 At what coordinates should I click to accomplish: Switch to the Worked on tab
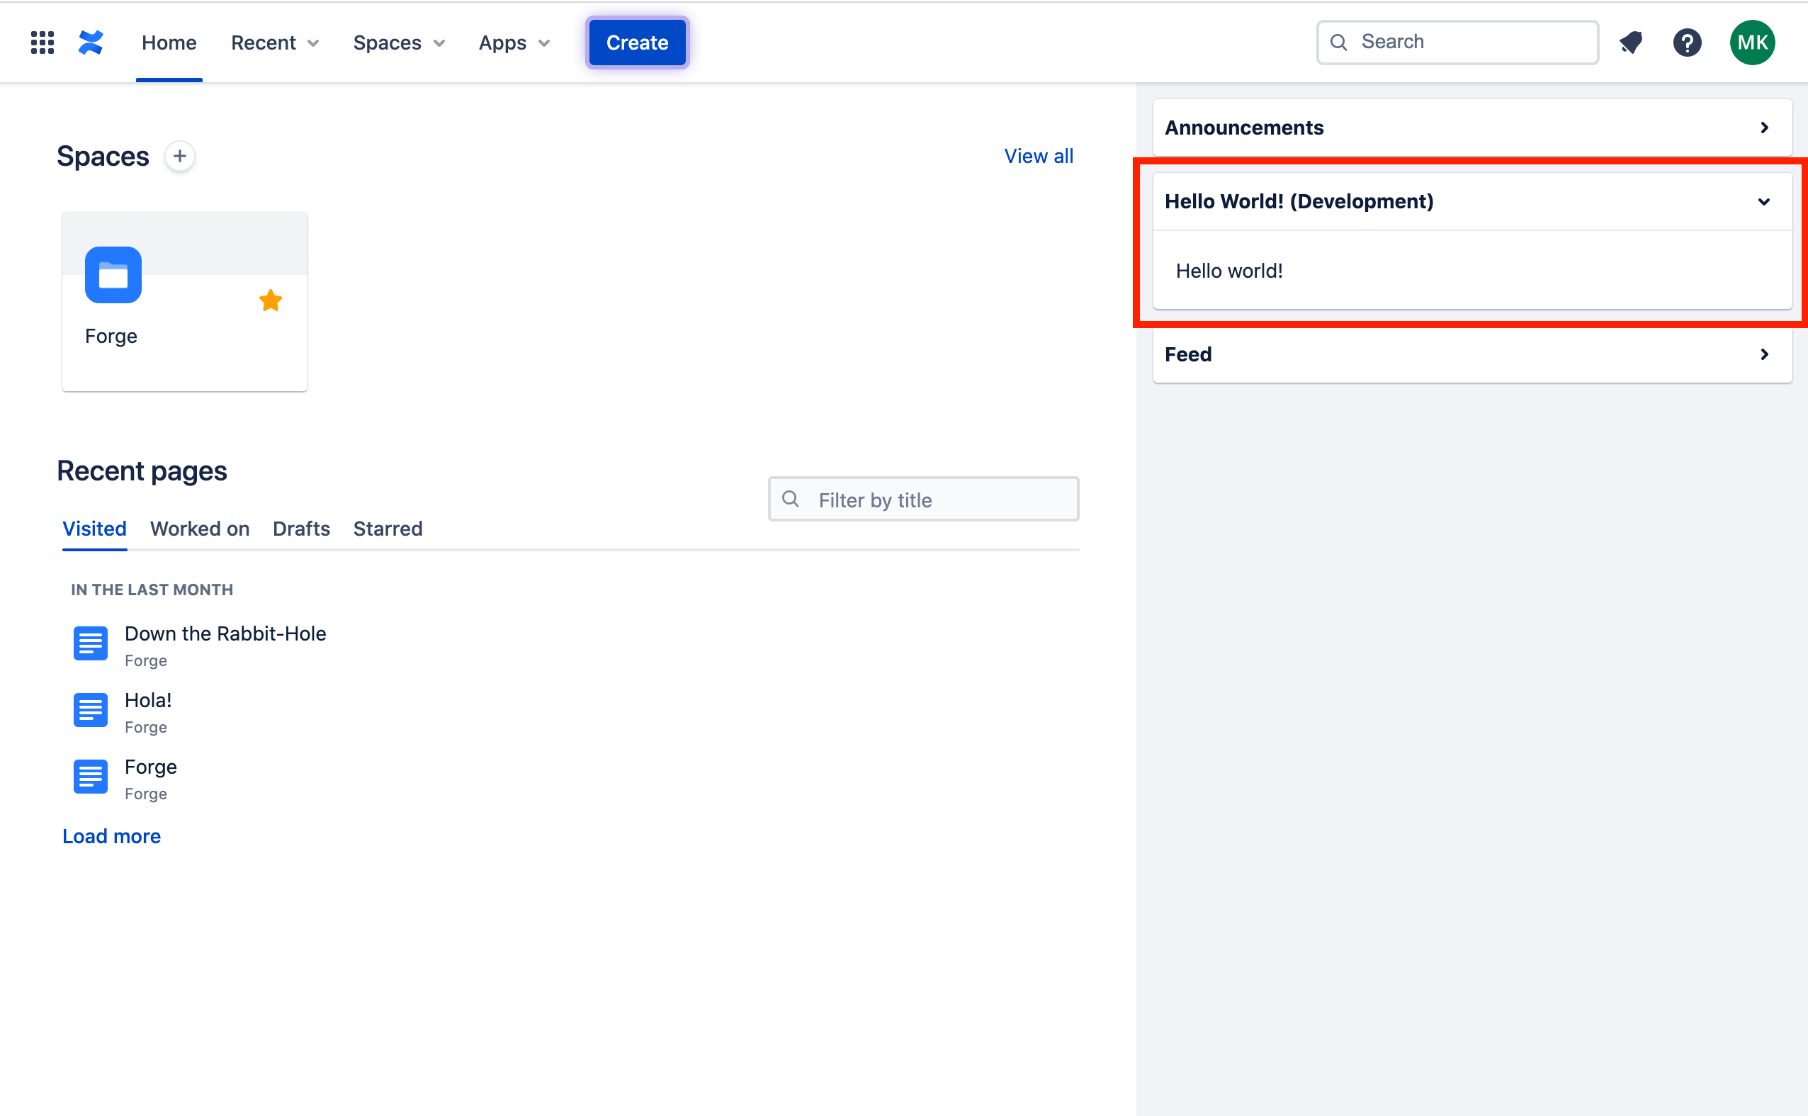click(199, 529)
